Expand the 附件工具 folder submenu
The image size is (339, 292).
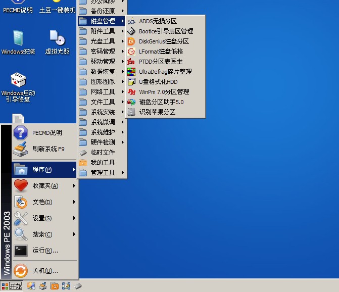pos(102,31)
